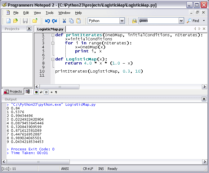Image resolution: width=209 pixels, height=173 pixels.
Task: Click the editor horizontal scrollbar thumb
Action: (x=60, y=87)
